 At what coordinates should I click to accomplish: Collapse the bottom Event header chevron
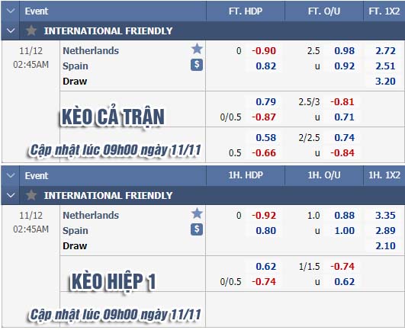[x=11, y=176]
